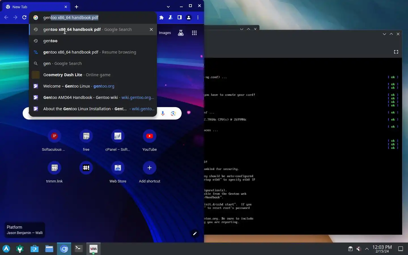Remove the 'handbook pdf - Google Search' suggestion
Image resolution: width=408 pixels, height=255 pixels.
(151, 29)
